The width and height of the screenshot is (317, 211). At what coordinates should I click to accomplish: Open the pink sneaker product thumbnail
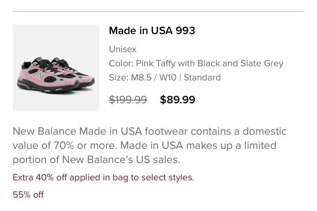coord(56,68)
